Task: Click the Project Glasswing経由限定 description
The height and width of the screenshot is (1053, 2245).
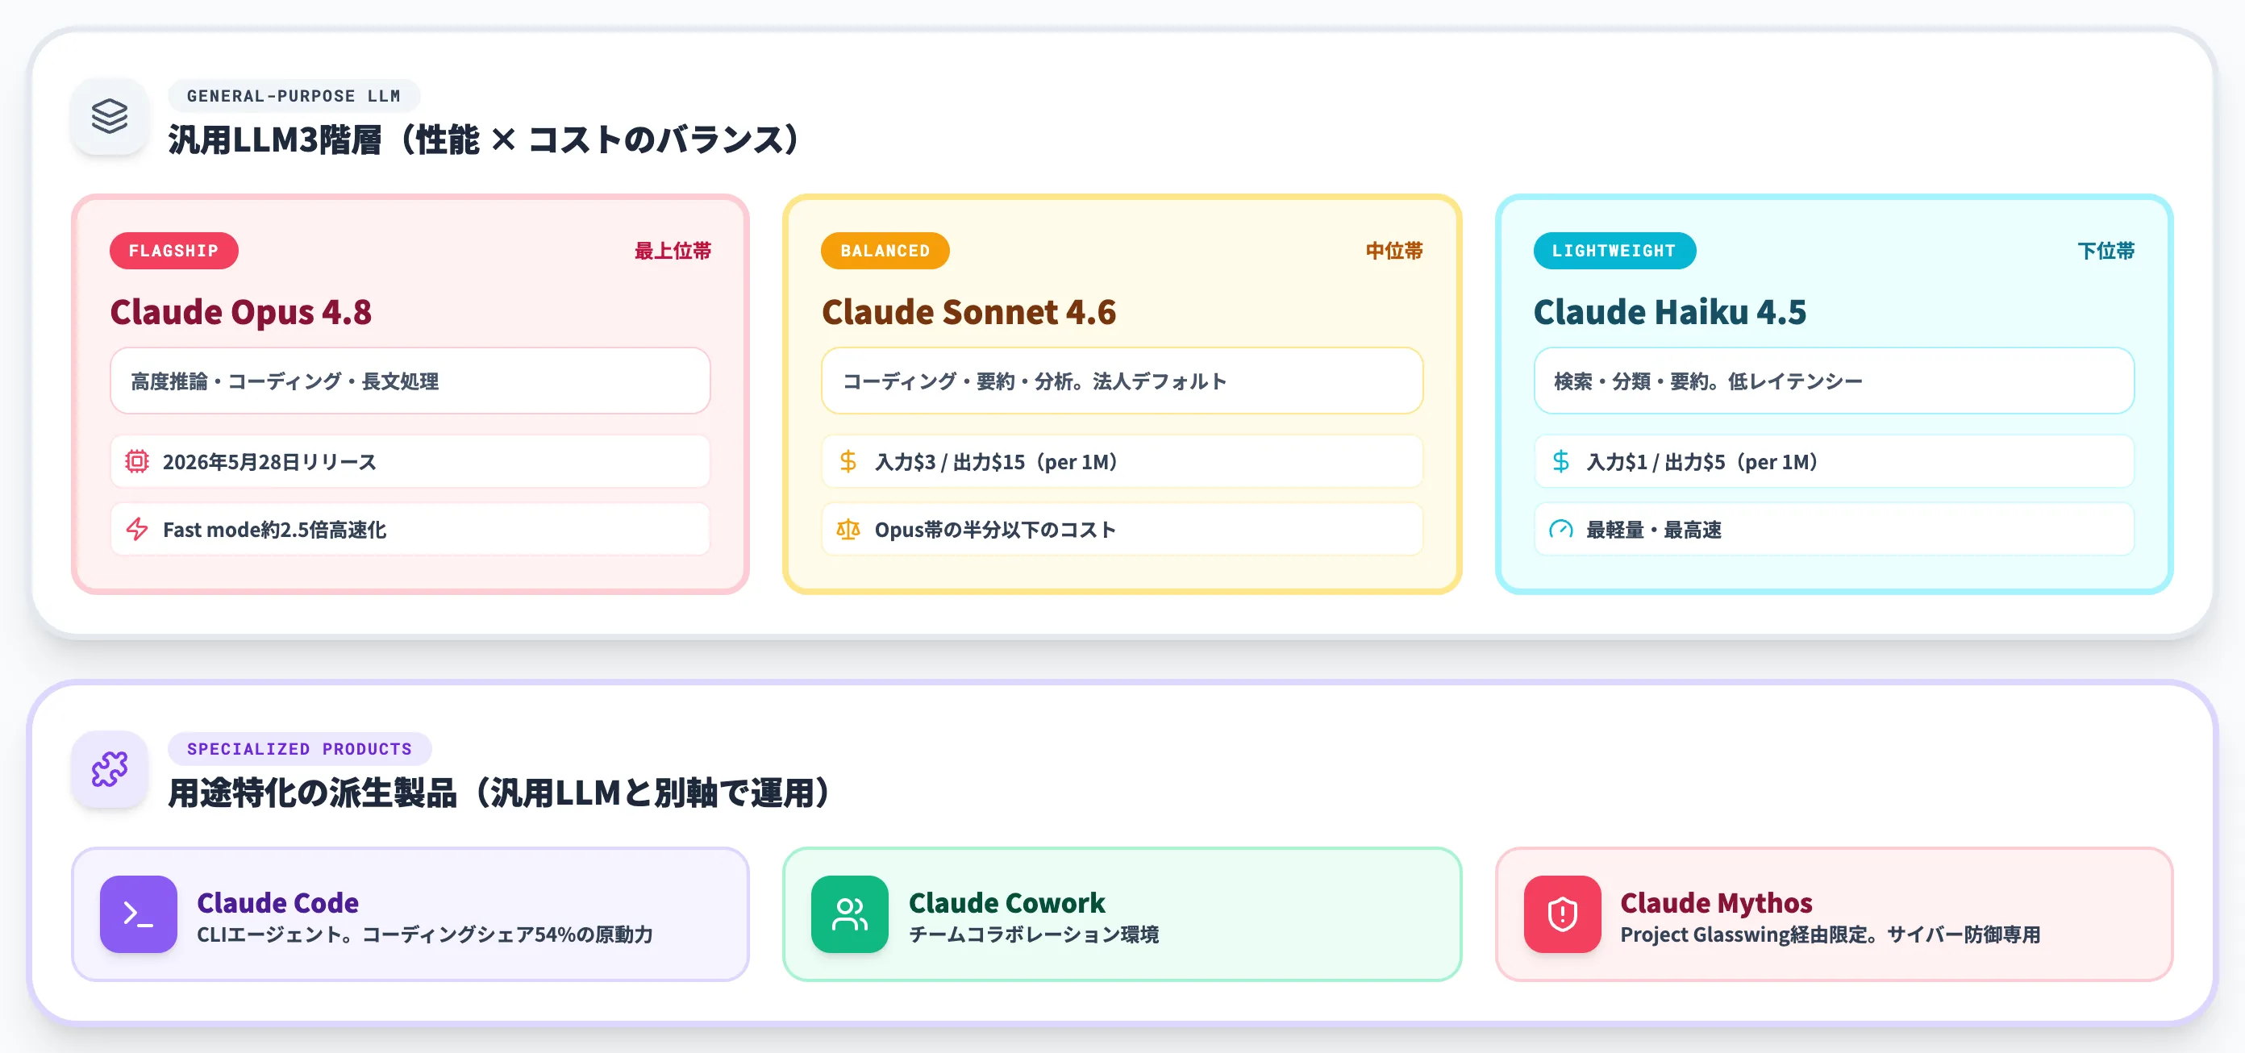Action: point(1831,934)
